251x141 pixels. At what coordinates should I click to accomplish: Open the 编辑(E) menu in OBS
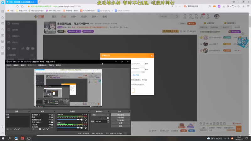coord(16,65)
